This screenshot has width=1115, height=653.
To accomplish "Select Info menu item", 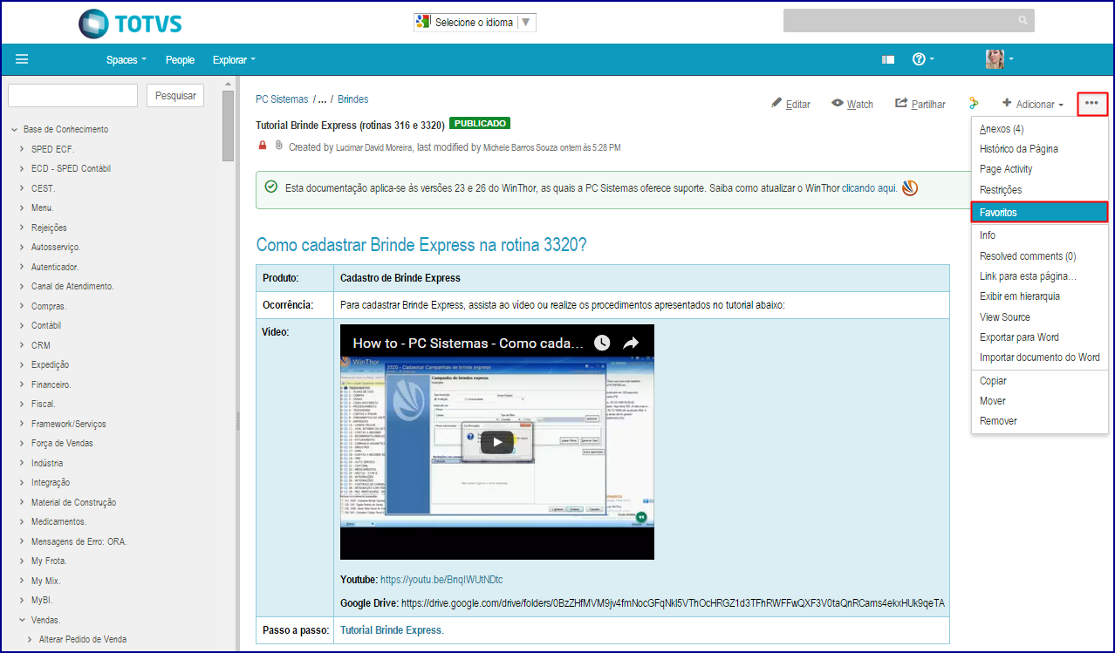I will click(x=1039, y=235).
